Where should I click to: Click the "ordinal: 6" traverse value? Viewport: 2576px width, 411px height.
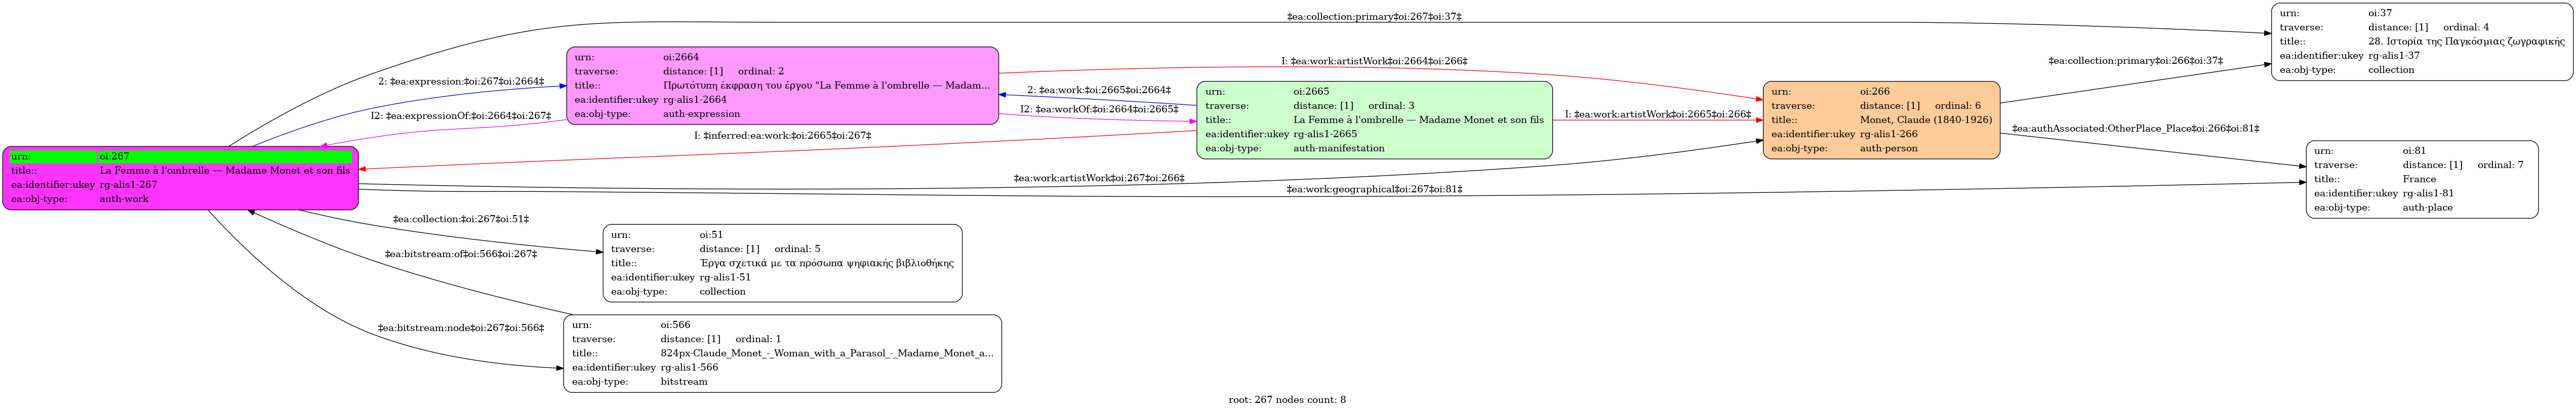[1958, 106]
